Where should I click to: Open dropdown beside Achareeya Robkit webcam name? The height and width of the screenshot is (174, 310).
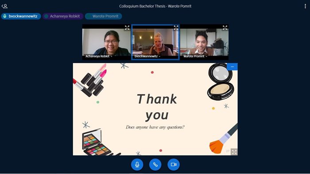click(x=112, y=57)
